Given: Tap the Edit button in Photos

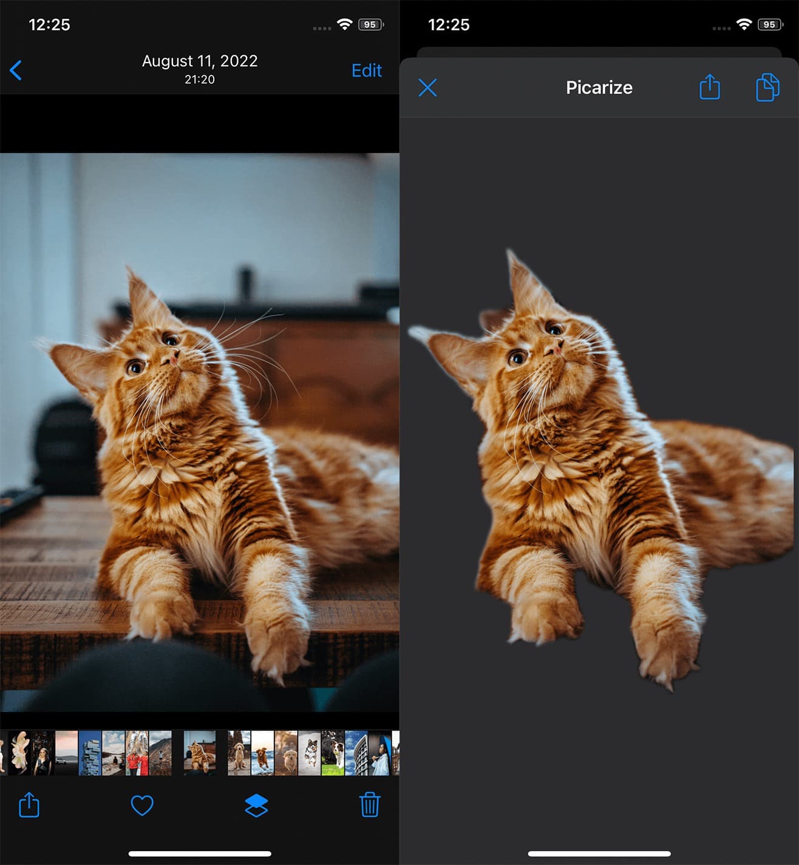Looking at the screenshot, I should 367,70.
